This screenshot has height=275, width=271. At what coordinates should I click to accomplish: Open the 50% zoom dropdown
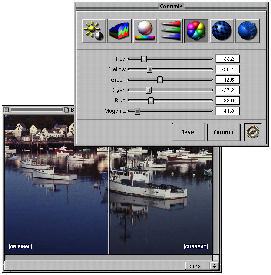coord(202,266)
